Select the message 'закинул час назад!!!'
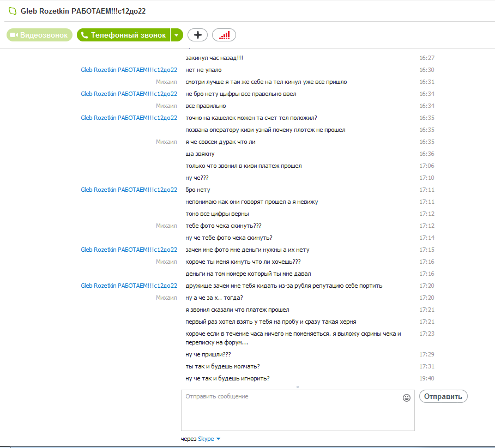 [x=214, y=58]
